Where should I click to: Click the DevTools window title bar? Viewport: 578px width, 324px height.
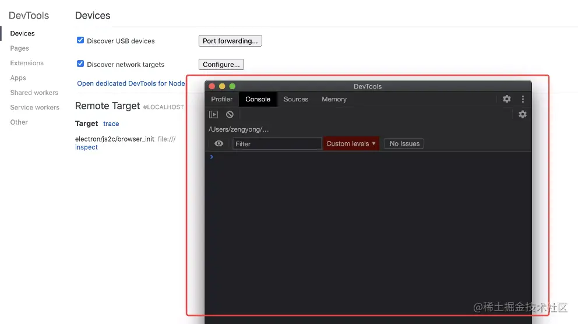(368, 86)
